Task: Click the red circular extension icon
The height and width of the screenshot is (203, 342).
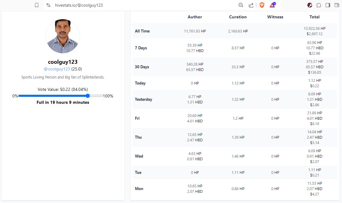Action: click(310, 5)
